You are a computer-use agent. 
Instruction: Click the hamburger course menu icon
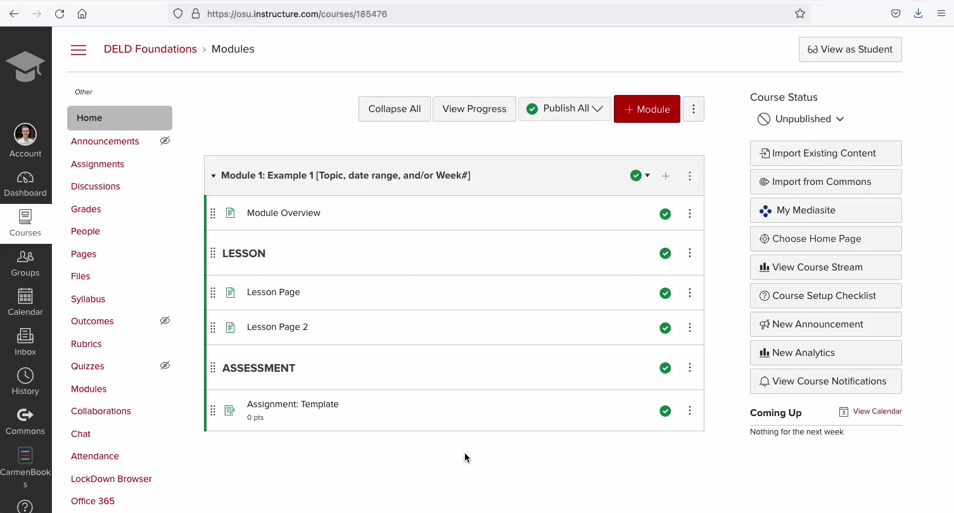click(x=79, y=50)
